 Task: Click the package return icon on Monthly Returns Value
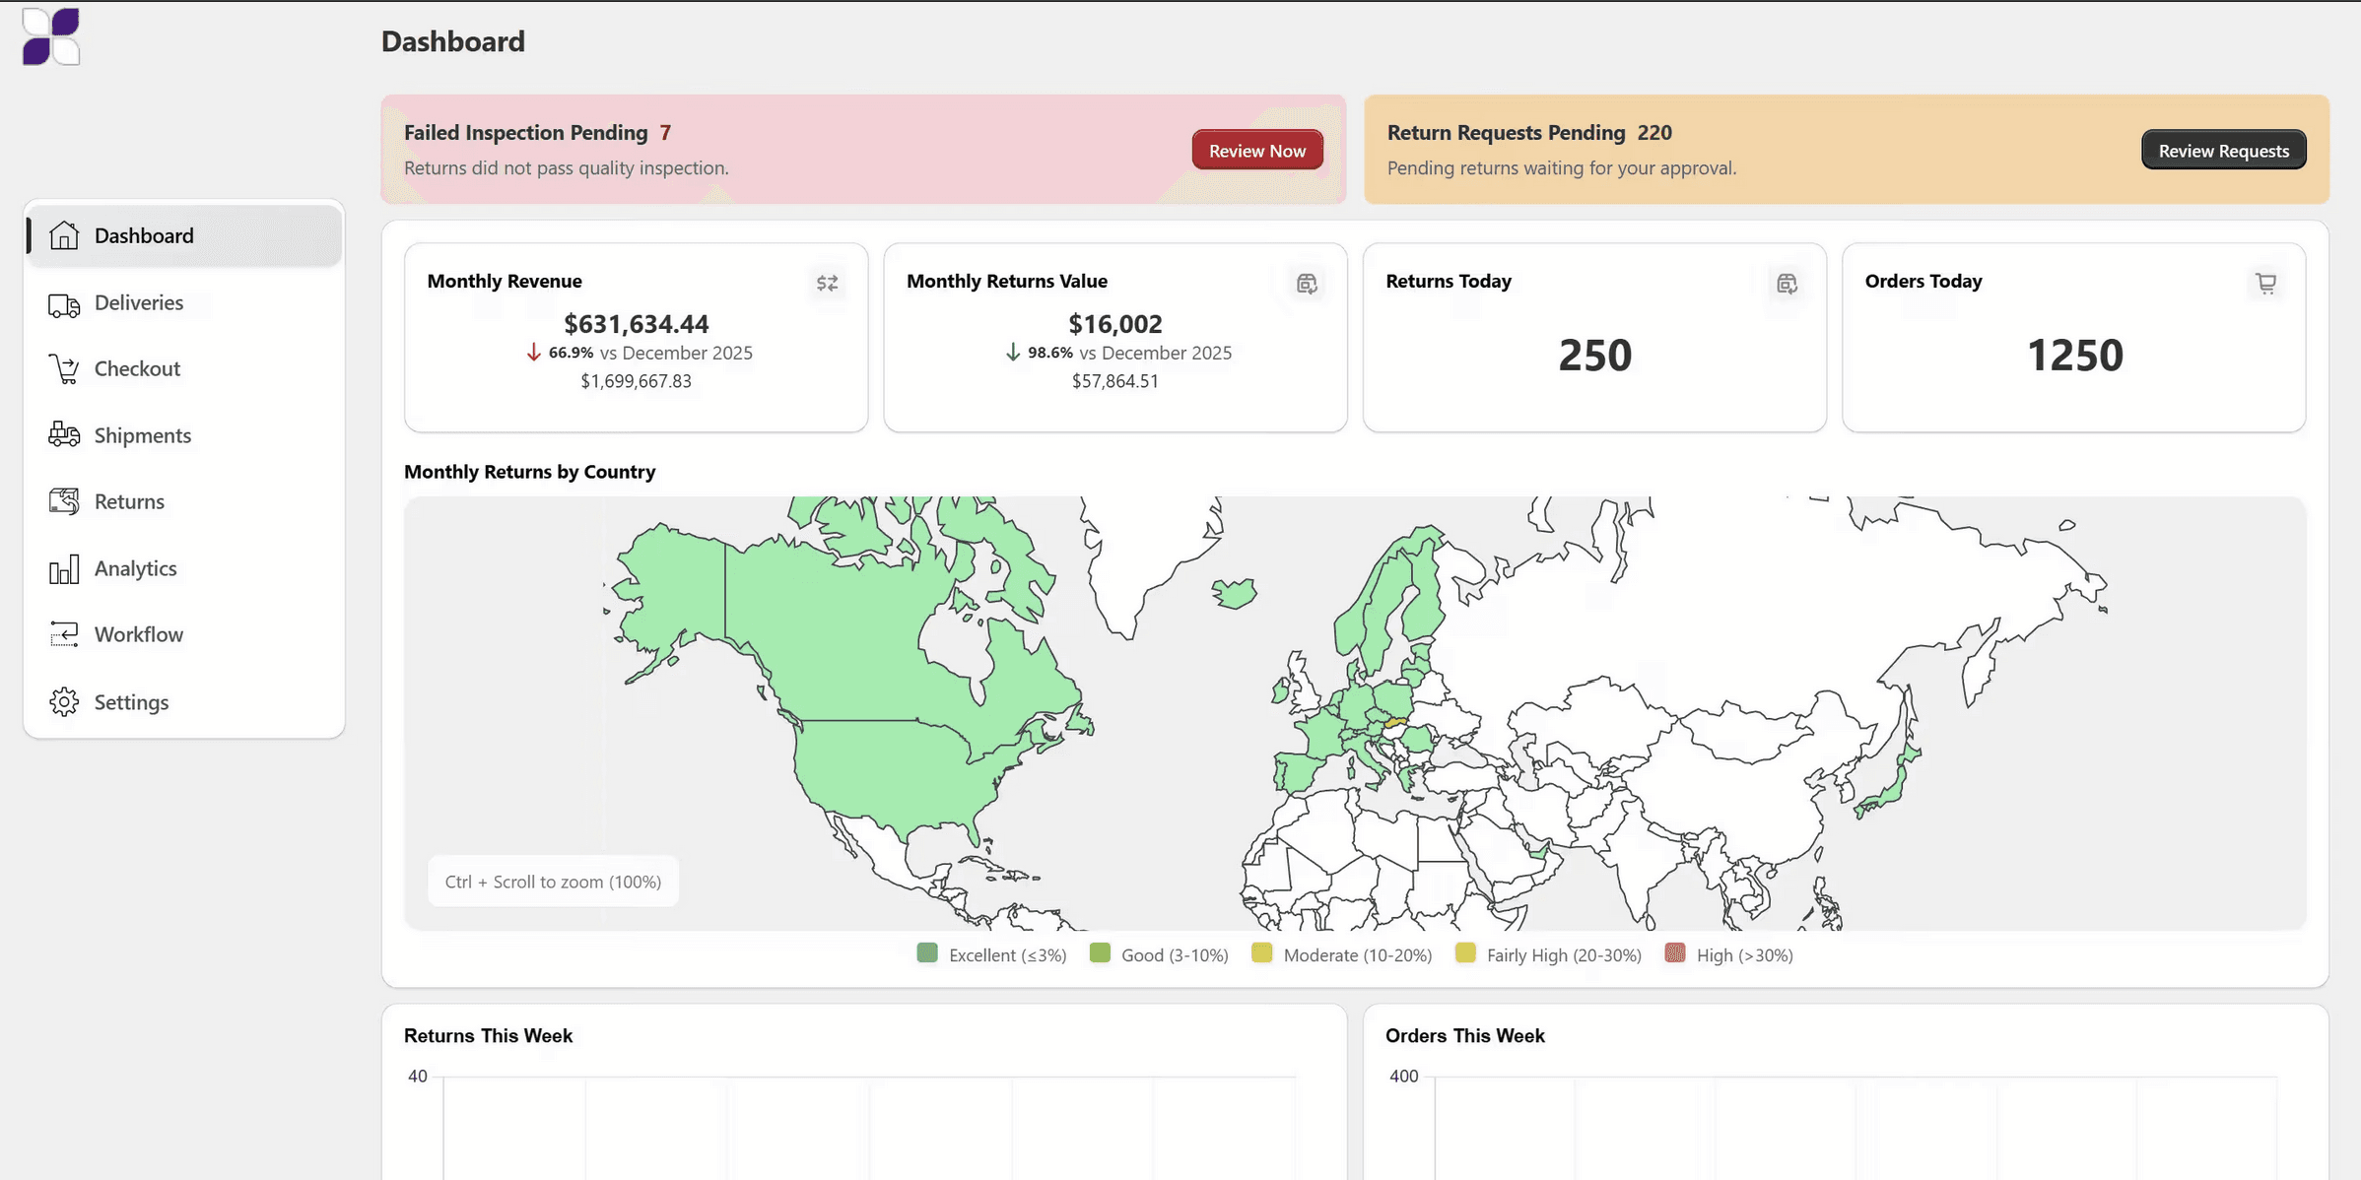[1307, 284]
